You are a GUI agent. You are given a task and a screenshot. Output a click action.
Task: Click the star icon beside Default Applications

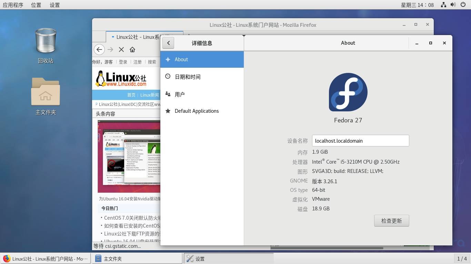pos(168,111)
